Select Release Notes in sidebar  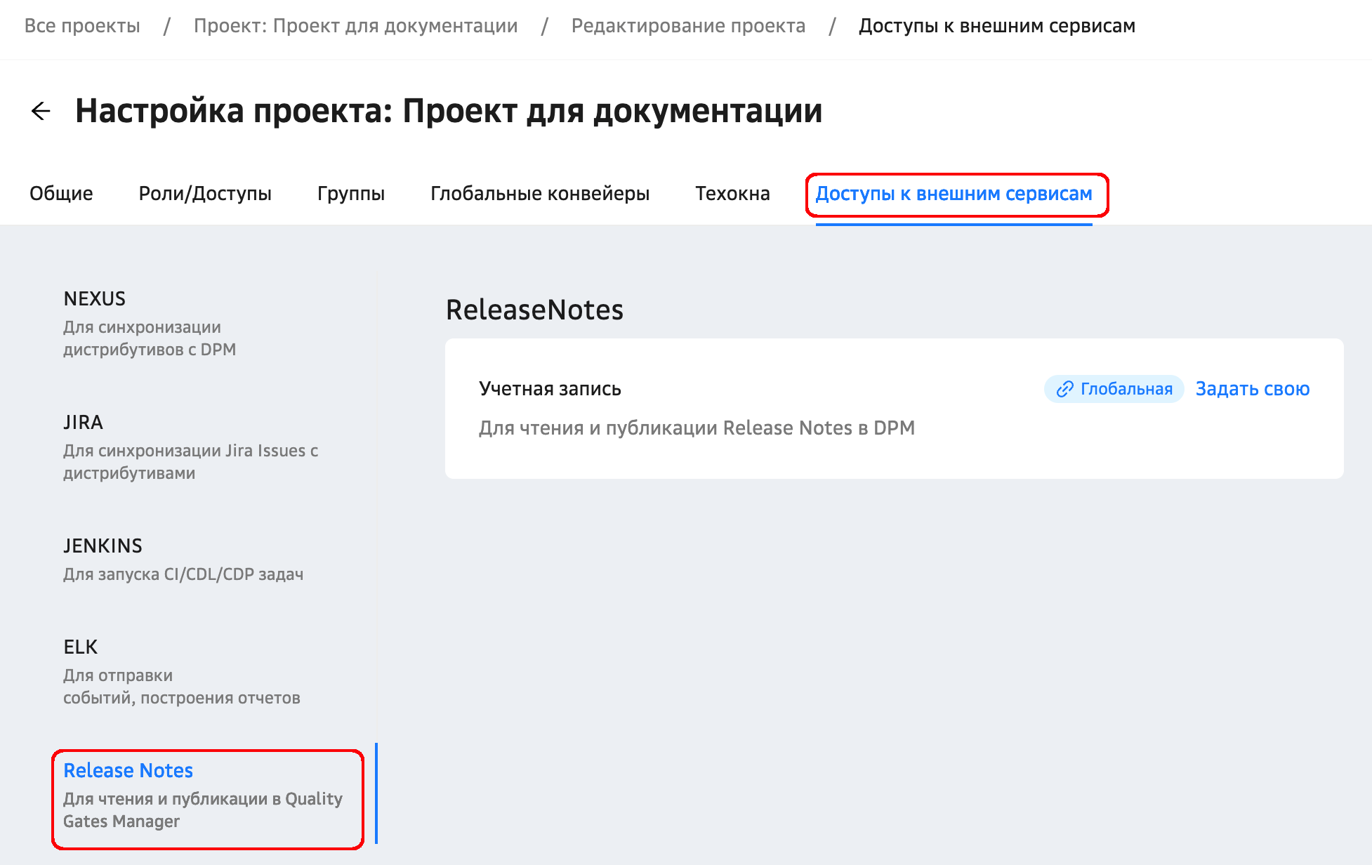[x=204, y=795]
